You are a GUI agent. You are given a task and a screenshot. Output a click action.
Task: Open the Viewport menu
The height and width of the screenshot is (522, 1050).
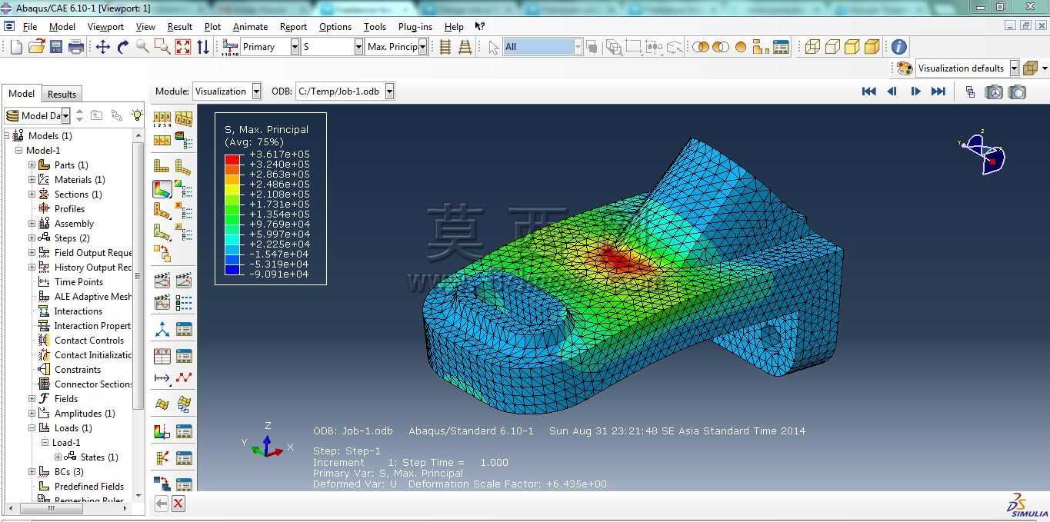105,26
